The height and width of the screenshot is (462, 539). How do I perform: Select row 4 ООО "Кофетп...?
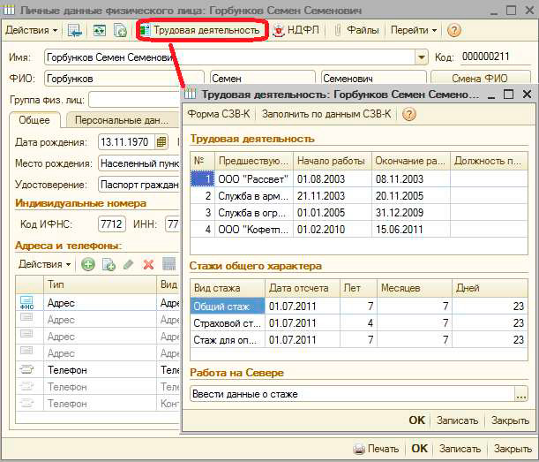[359, 230]
